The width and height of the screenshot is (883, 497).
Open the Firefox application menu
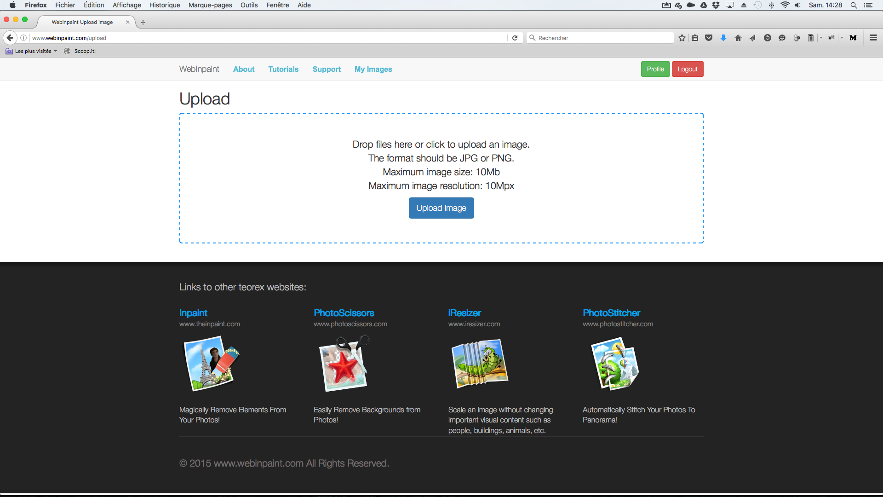(x=36, y=5)
